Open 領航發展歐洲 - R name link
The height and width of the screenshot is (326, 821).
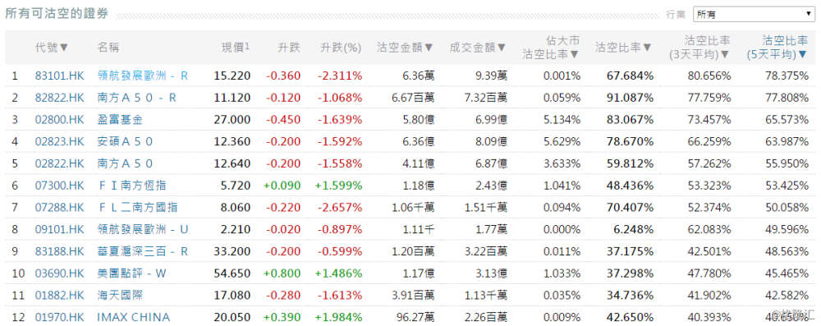(x=142, y=76)
